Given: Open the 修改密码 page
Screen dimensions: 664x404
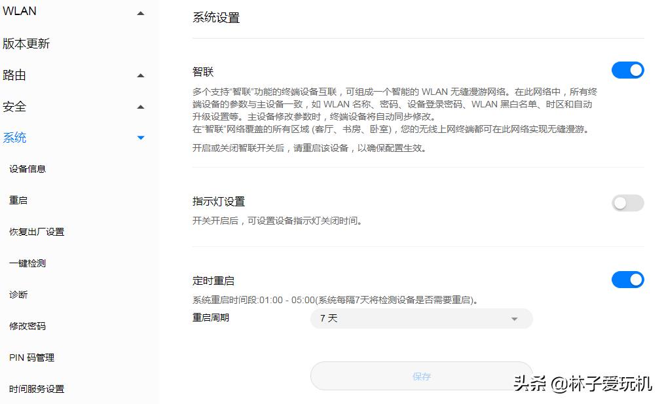Looking at the screenshot, I should (26, 326).
